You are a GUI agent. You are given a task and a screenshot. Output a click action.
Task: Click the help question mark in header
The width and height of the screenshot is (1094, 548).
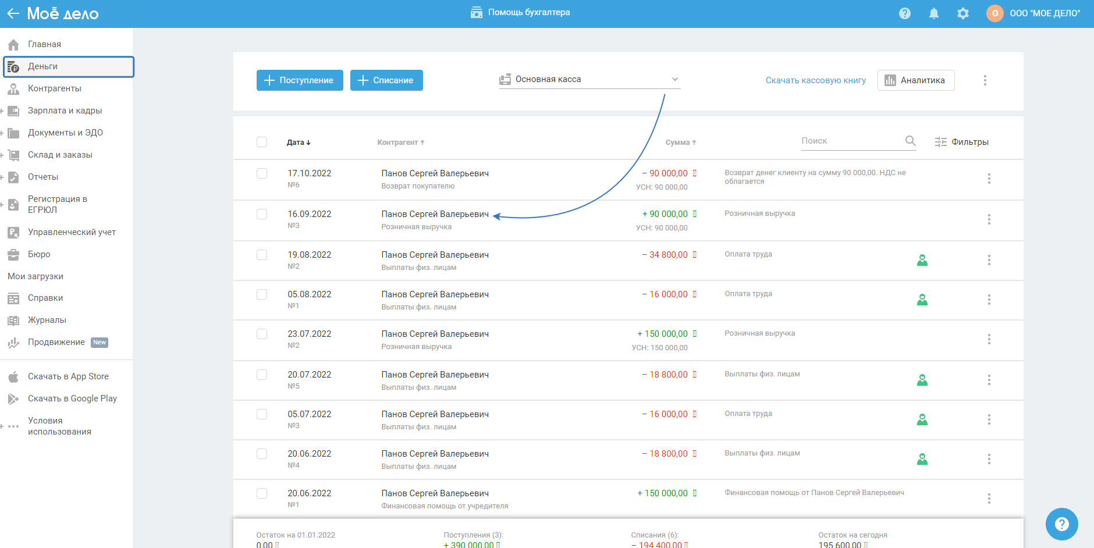(904, 13)
